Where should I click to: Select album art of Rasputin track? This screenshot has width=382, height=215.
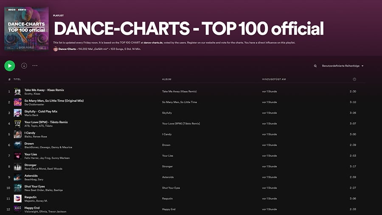(17, 199)
